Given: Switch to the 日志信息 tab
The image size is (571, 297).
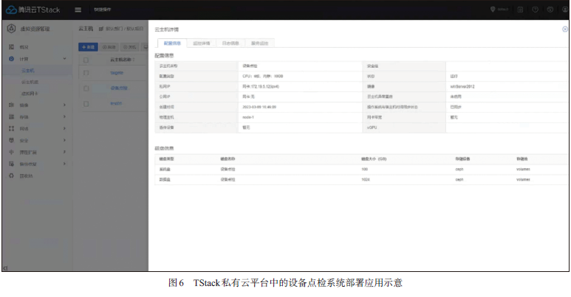Looking at the screenshot, I should tap(230, 43).
